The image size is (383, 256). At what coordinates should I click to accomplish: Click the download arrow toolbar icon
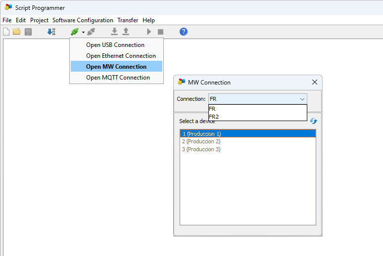click(114, 32)
